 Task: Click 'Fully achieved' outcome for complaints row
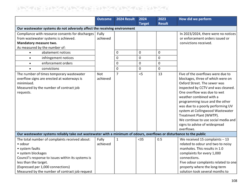[104, 142]
